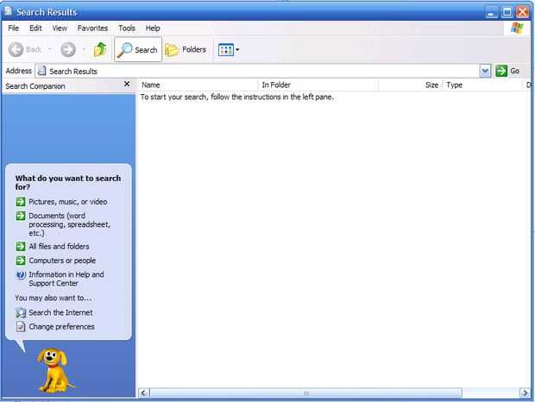
Task: Open Information in Help and Support Center
Action: point(66,279)
